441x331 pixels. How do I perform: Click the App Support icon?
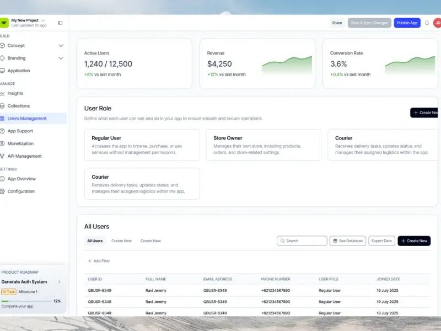click(x=3, y=131)
